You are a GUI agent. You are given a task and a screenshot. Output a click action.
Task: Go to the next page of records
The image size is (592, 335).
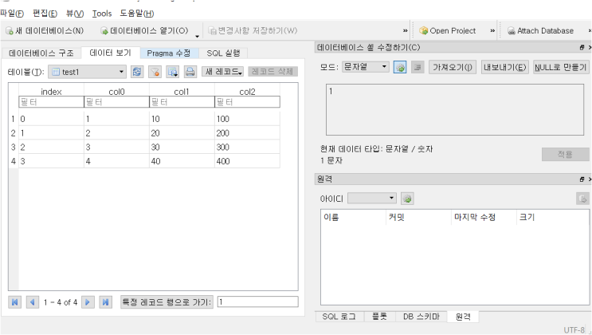pos(88,302)
